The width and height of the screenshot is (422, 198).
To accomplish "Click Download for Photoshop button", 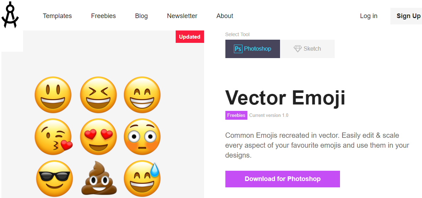I will pos(283,179).
